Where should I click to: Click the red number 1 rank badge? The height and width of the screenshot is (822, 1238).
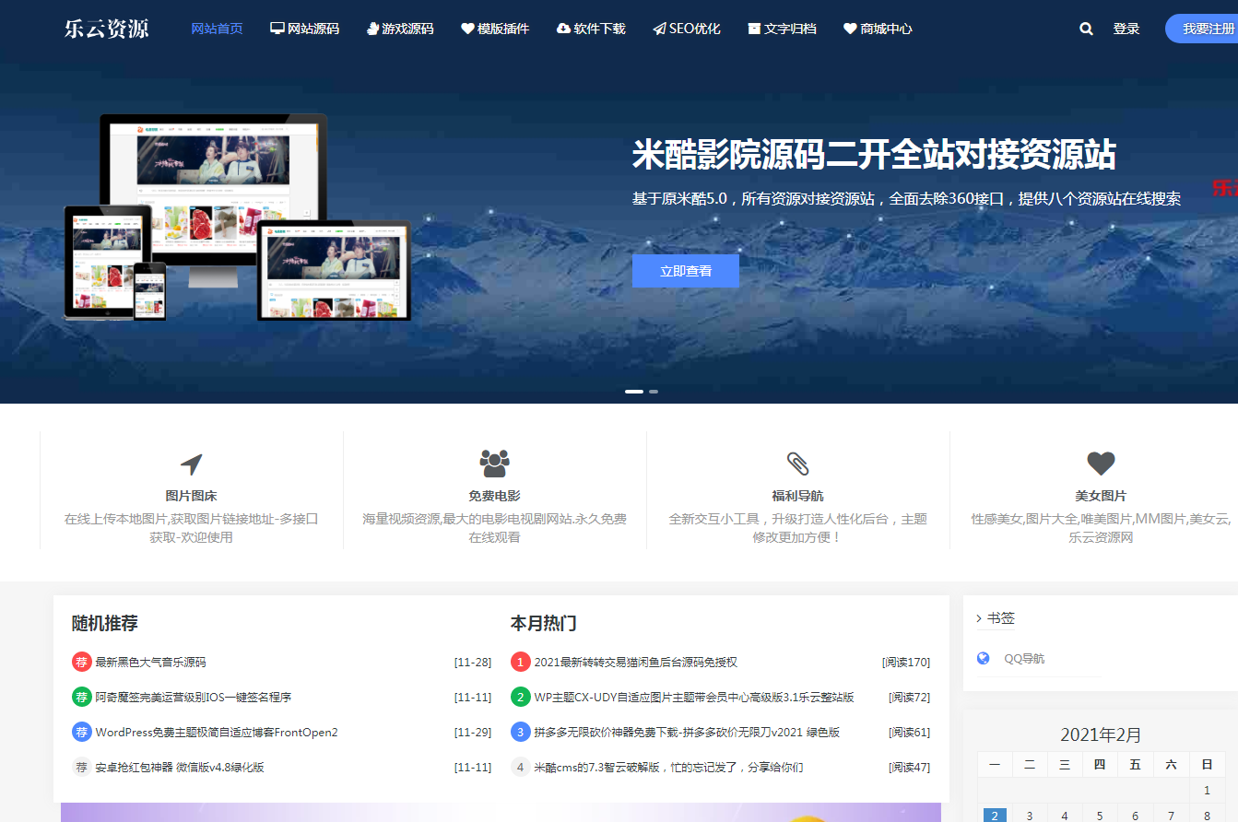tap(521, 662)
